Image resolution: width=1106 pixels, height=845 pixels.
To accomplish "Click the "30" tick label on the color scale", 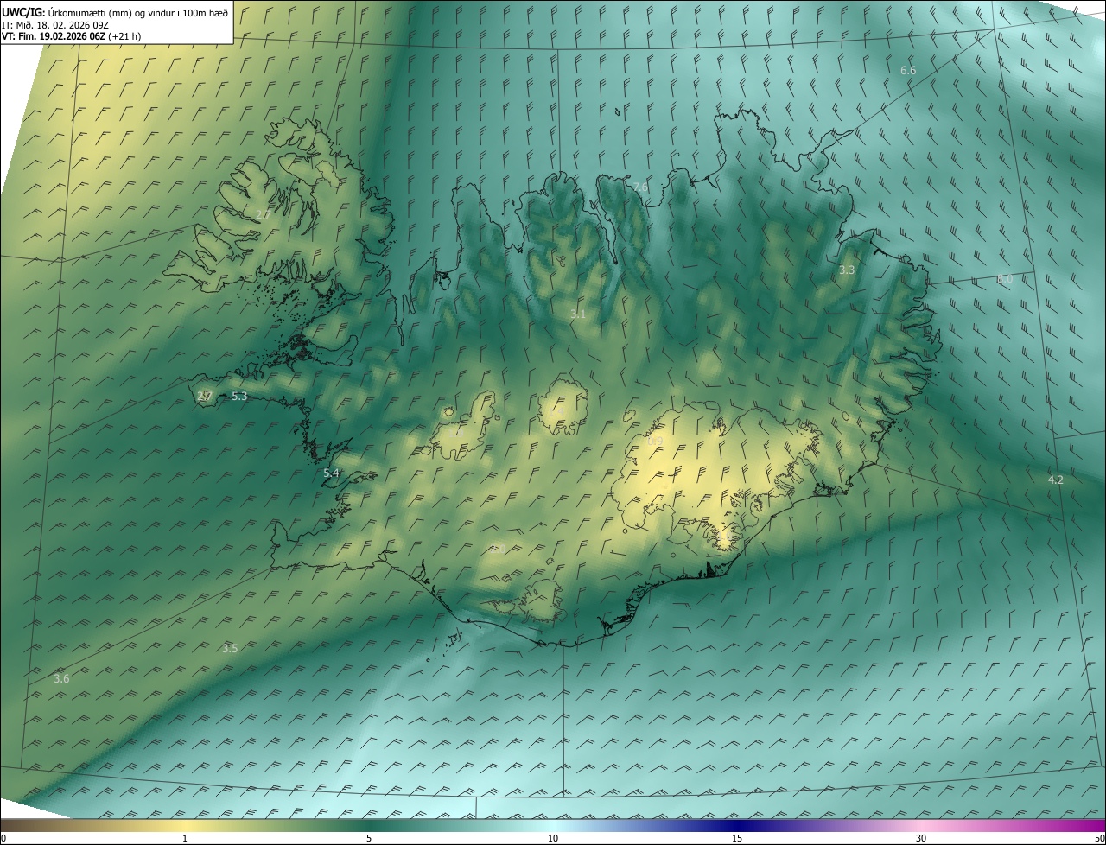I will point(921,838).
